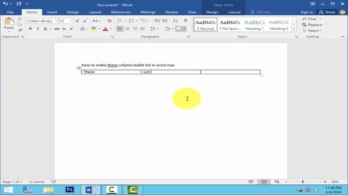Screen dimensions: 348x195
Task: Apply the Normal style
Action: (206, 24)
